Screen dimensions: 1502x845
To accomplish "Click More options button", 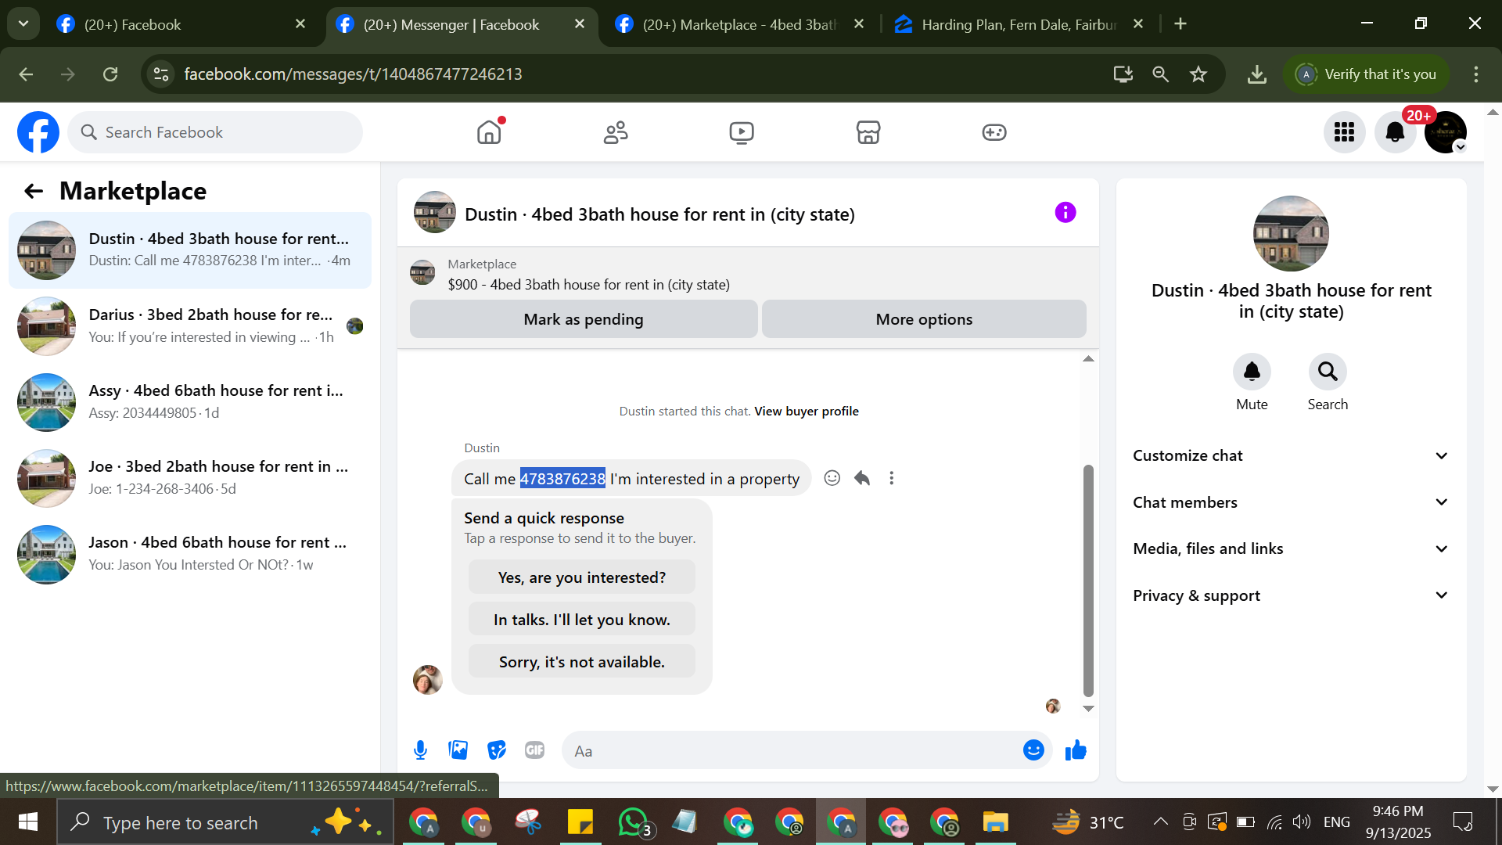I will [924, 319].
